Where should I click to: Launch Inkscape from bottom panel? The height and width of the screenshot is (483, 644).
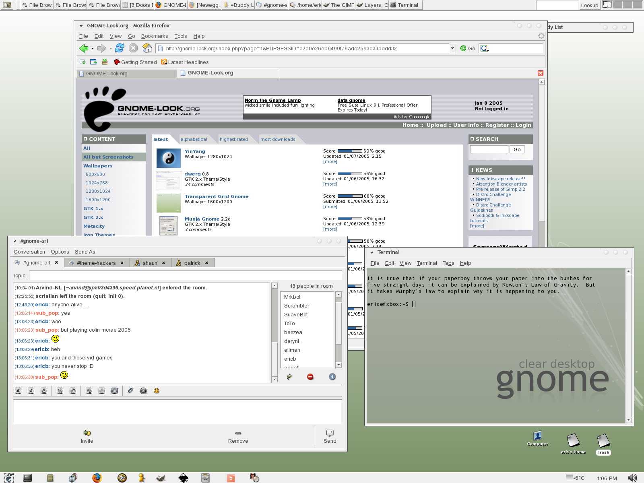tap(183, 478)
